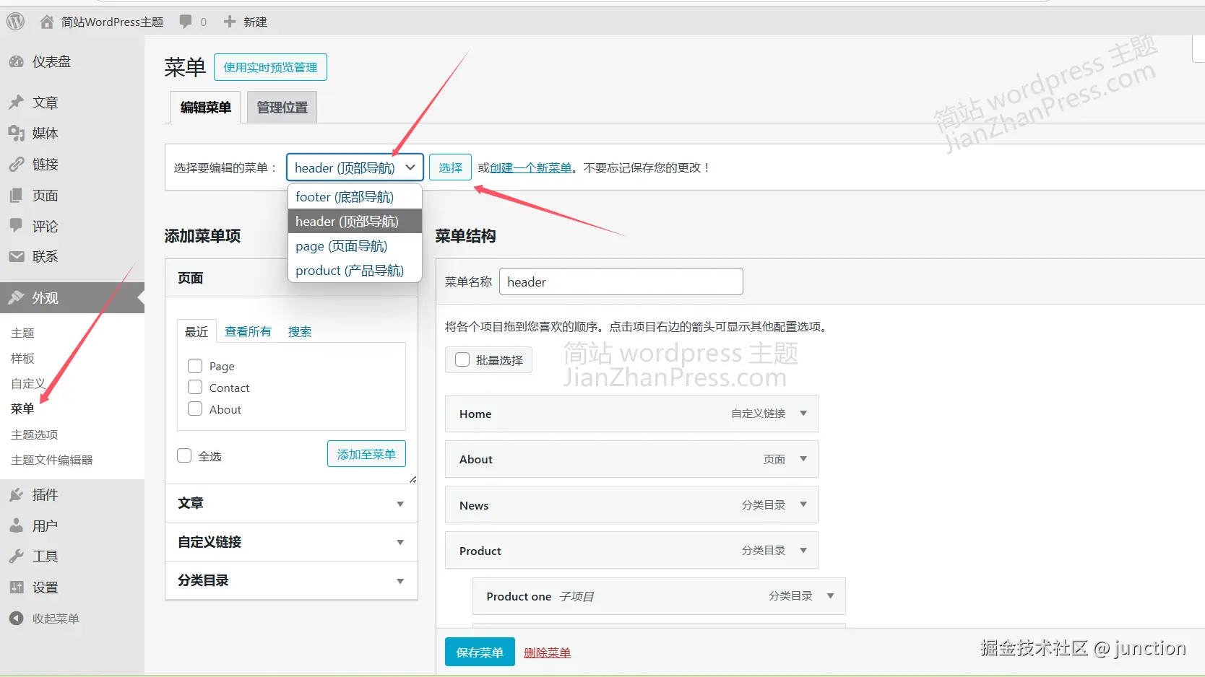Click the 文章 pin icon
The width and height of the screenshot is (1205, 677).
[17, 102]
